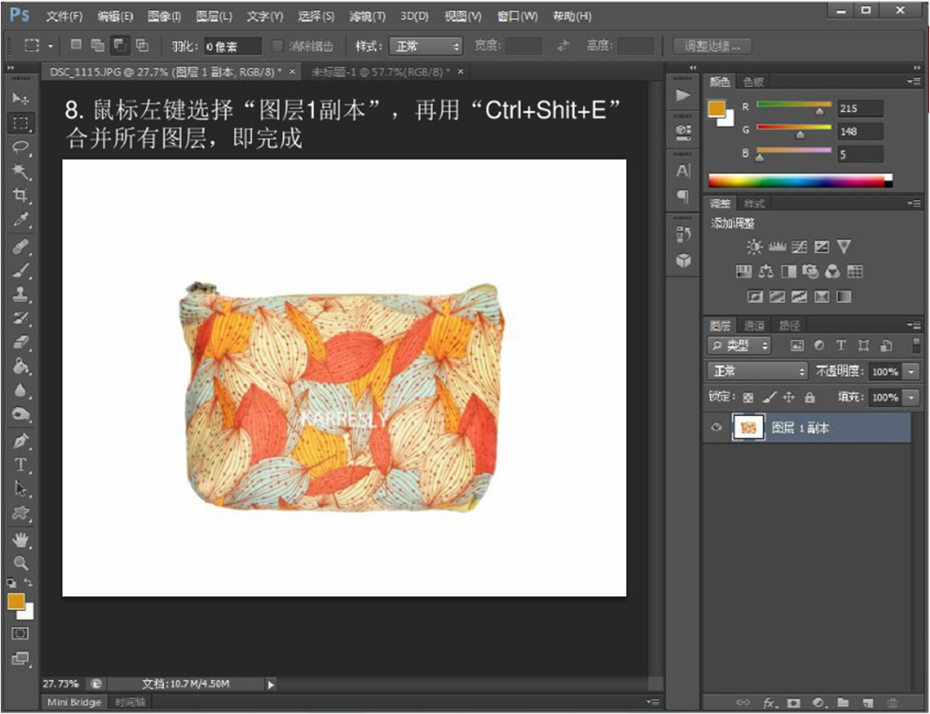
Task: Select the Rectangular Marquee tool
Action: pyautogui.click(x=20, y=124)
